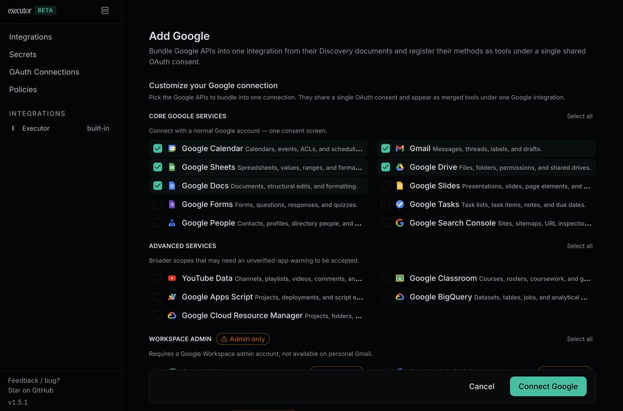The height and width of the screenshot is (411, 623).
Task: Click the Google People icon
Action: tap(172, 223)
